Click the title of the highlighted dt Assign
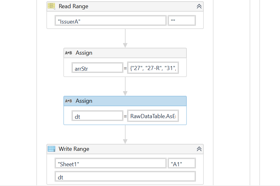Image resolution: width=280 pixels, height=186 pixels. coord(84,101)
